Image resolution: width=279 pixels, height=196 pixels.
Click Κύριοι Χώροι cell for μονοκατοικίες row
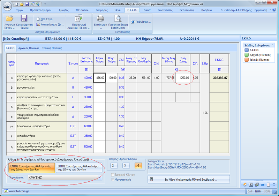[100, 88]
